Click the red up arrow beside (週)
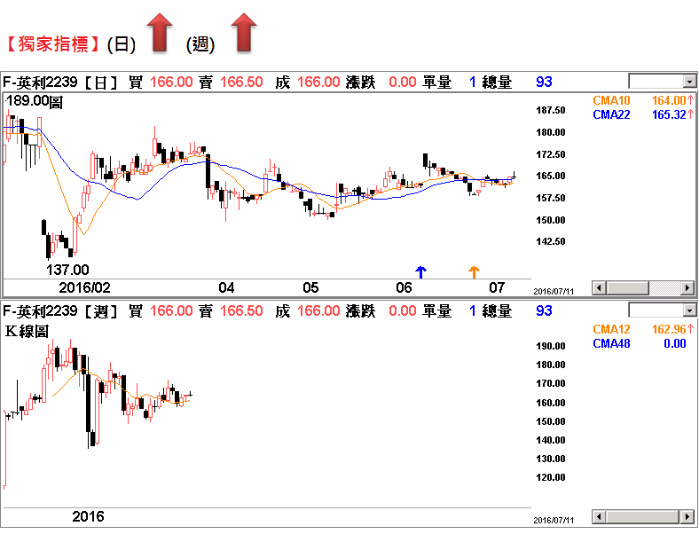Screen dimensions: 699x534 click(x=244, y=32)
